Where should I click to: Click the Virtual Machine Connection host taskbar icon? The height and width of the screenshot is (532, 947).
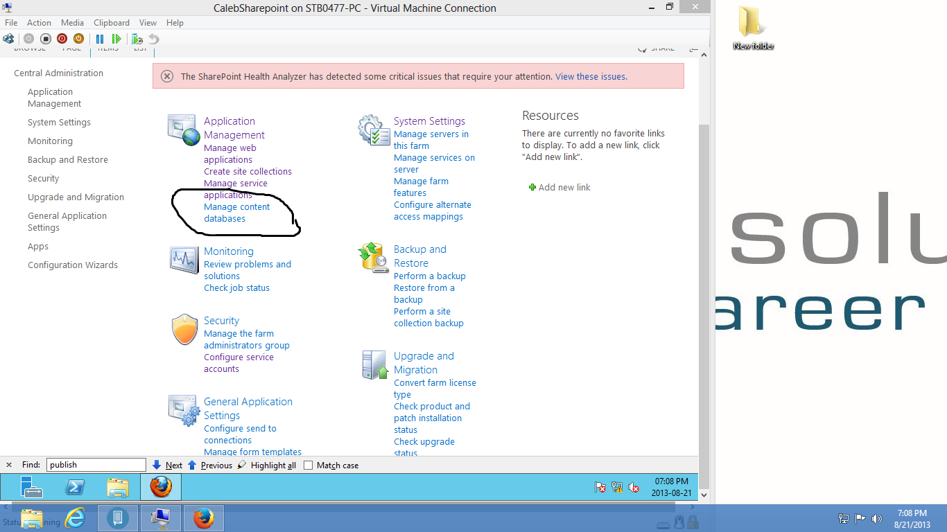click(x=161, y=518)
